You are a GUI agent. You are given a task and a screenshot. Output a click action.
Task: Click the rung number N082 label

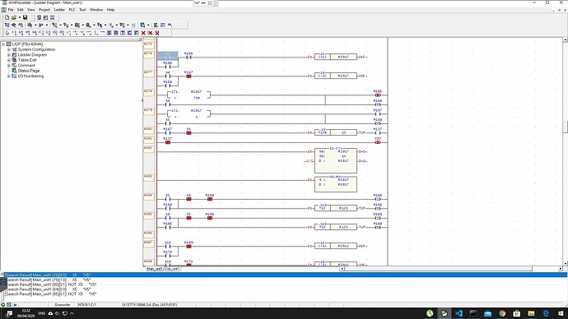pyautogui.click(x=149, y=149)
